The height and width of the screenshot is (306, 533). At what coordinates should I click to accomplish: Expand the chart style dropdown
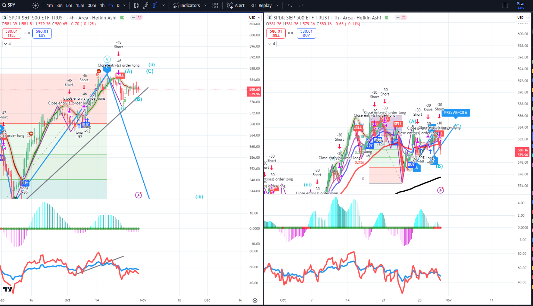click(163, 6)
